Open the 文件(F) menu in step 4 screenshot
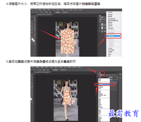The width and height of the screenshot is (141, 122). pos(36,10)
